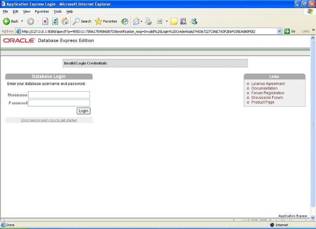Viewport: 316px width, 229px height.
Task: Click the vertical scrollbar down arrow
Action: (313, 218)
